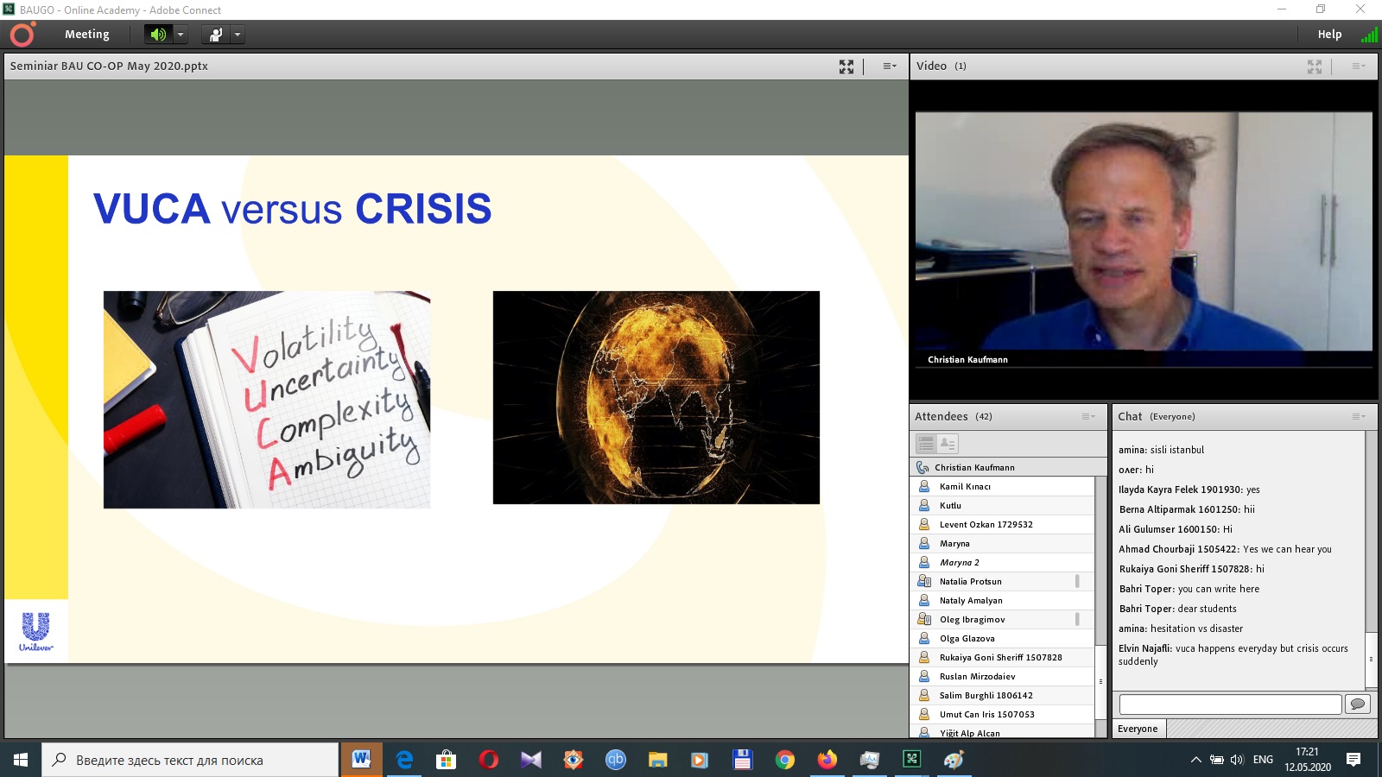The width and height of the screenshot is (1382, 777).
Task: Expand the raise hand status options dropdown
Action: click(x=238, y=35)
